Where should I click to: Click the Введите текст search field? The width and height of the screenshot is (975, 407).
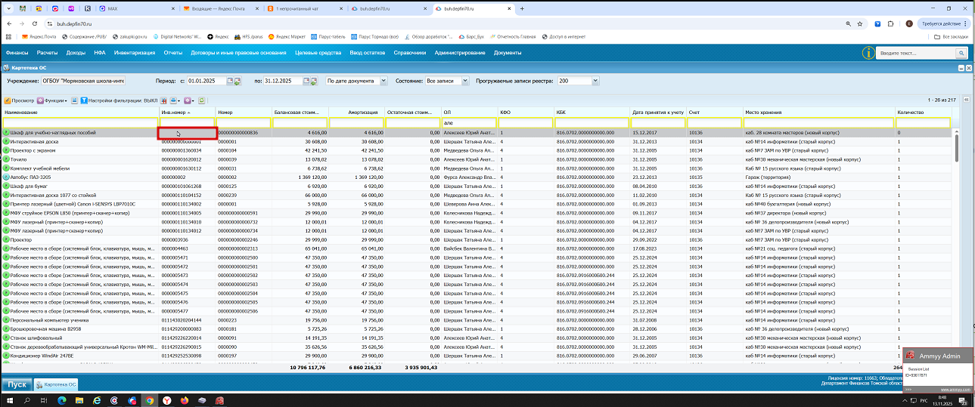tap(917, 54)
